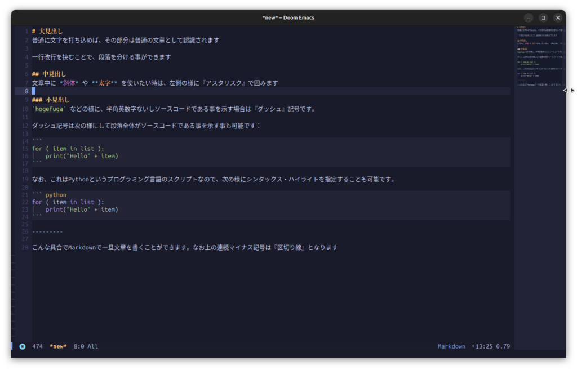Click line 12 text starting ダッシュ記号は次の様に
577x370 pixels.
point(147,126)
